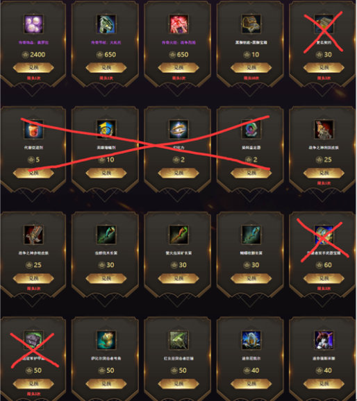Click 兑换 under the dragon head item

(106, 68)
